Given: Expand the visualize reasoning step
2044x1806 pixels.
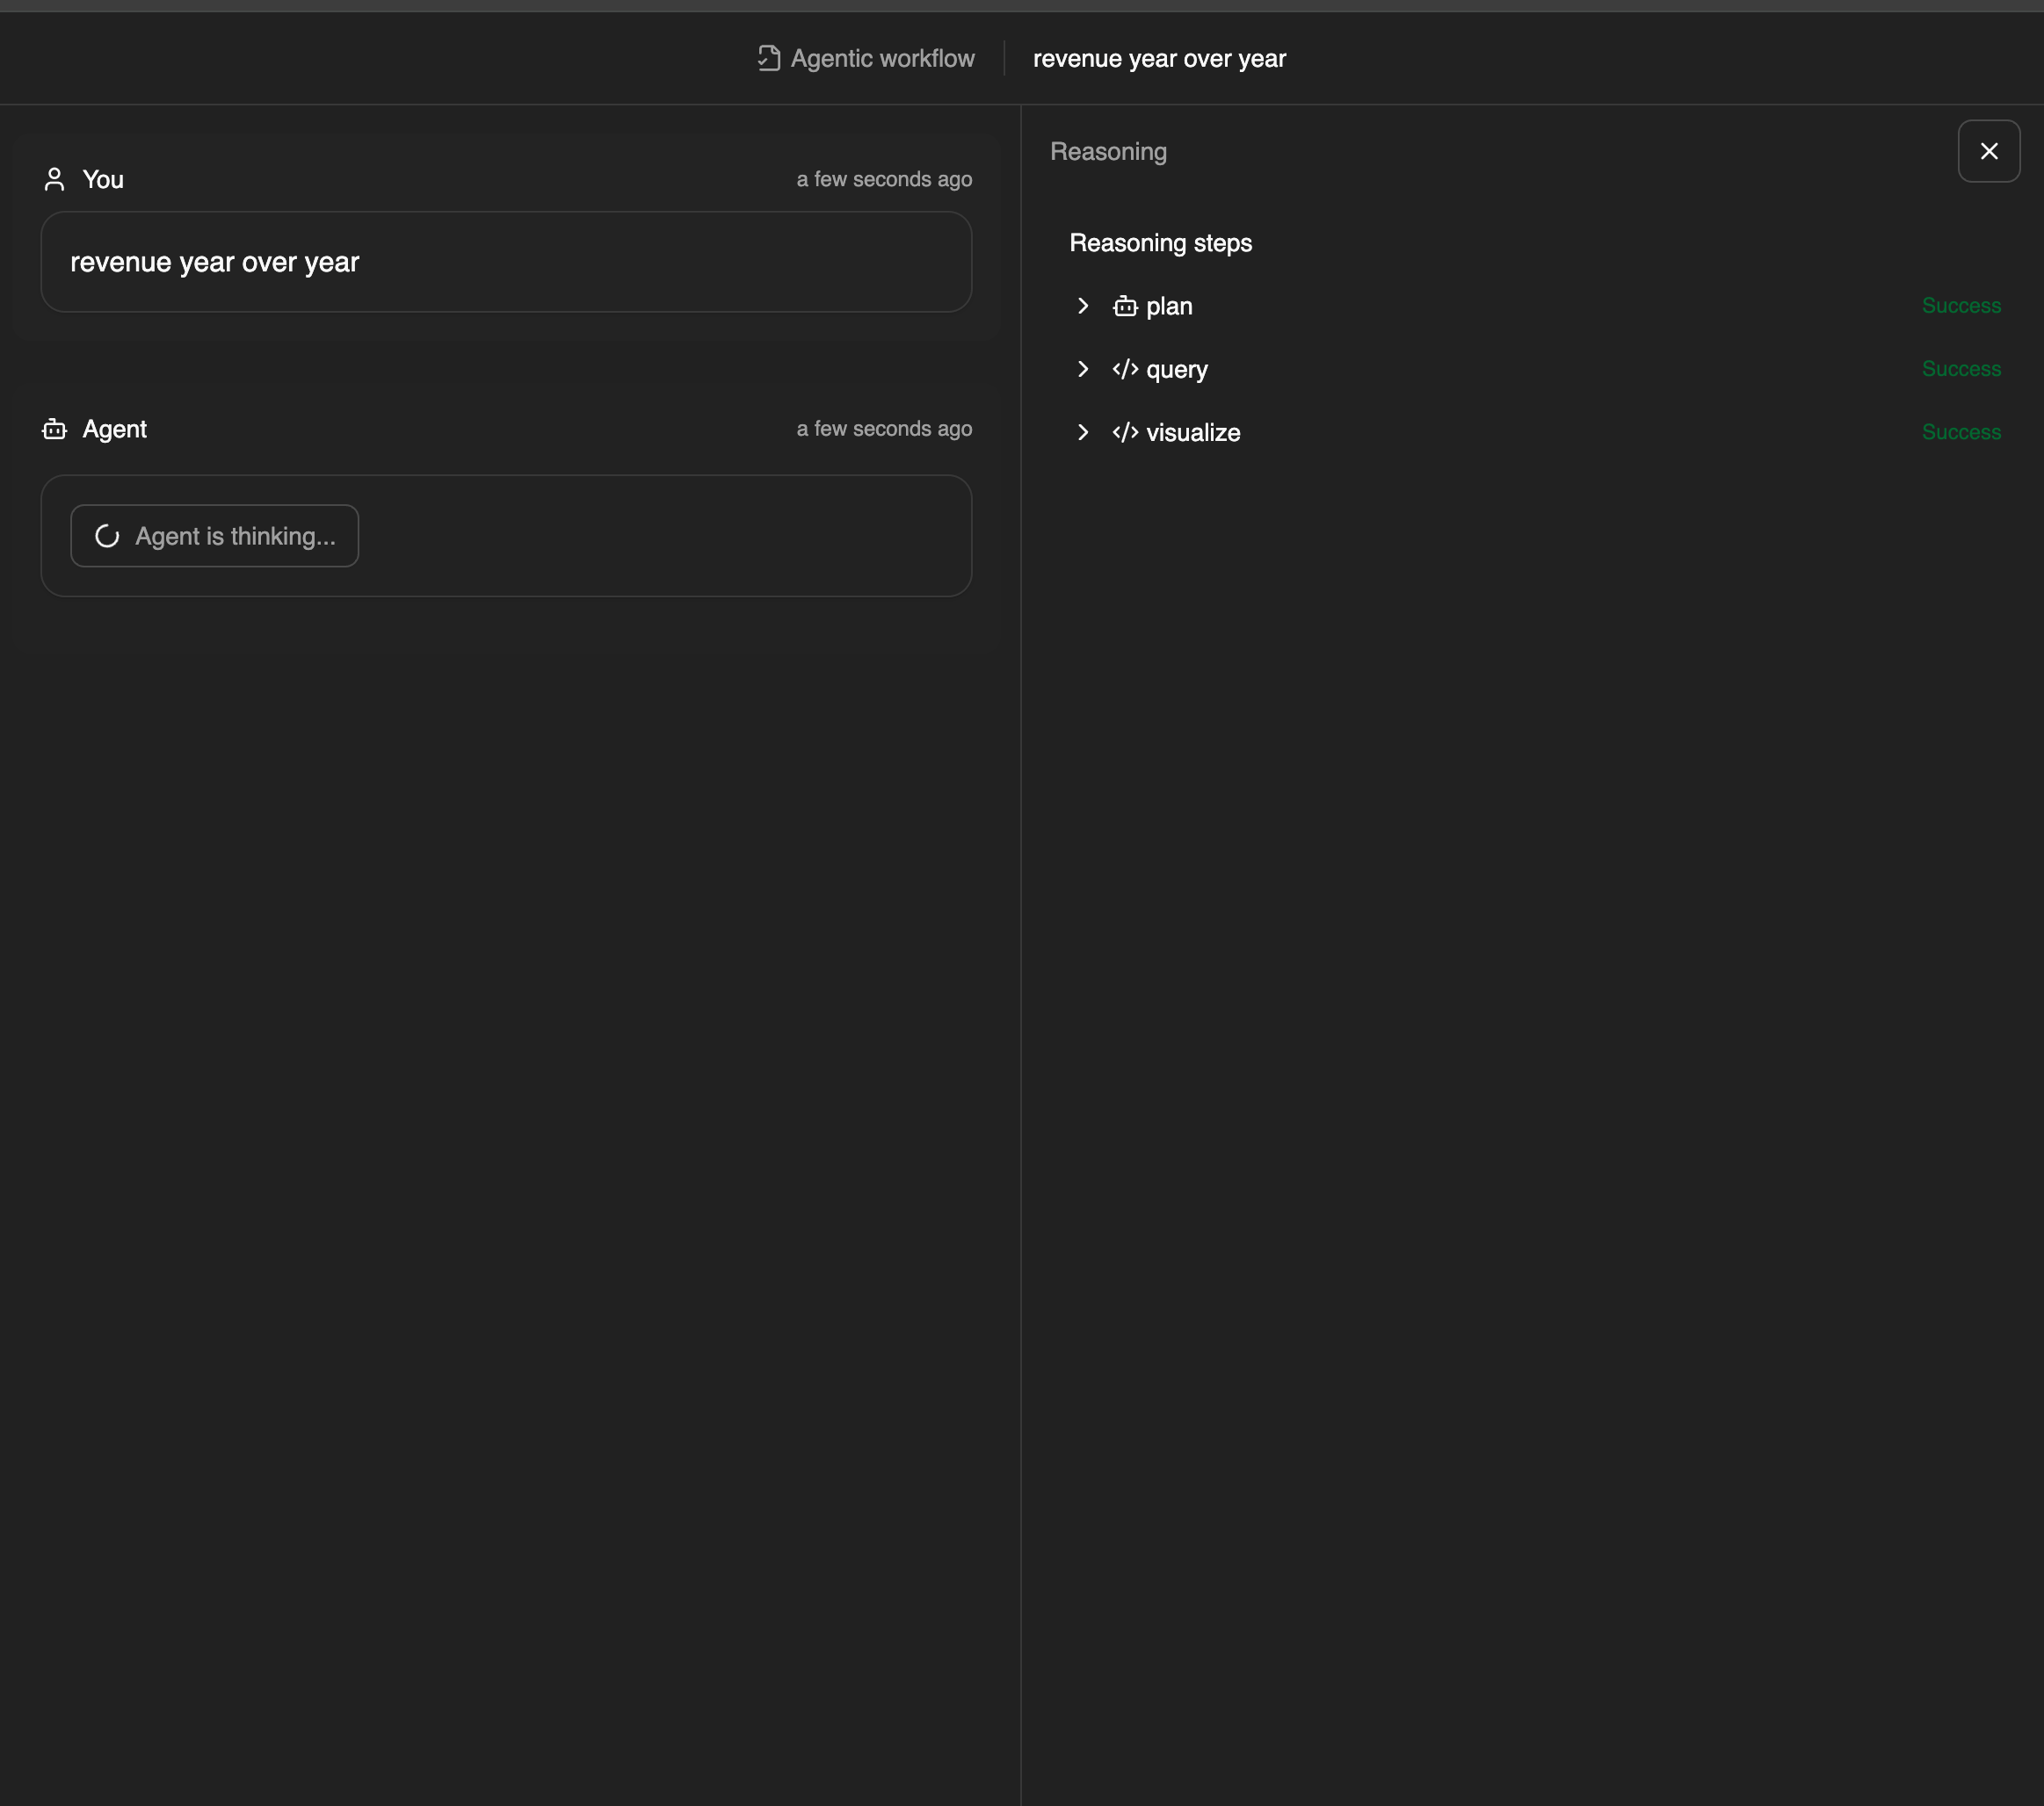Looking at the screenshot, I should [1082, 433].
